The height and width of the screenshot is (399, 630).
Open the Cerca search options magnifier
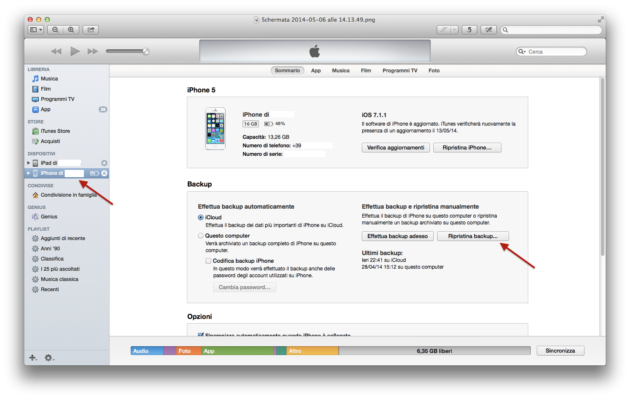point(522,52)
